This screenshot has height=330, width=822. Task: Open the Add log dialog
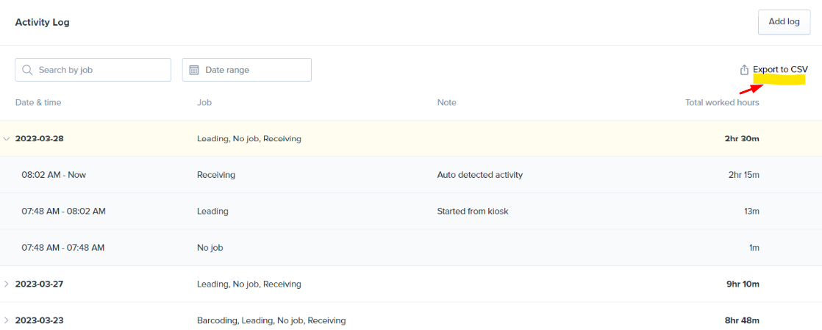point(785,22)
